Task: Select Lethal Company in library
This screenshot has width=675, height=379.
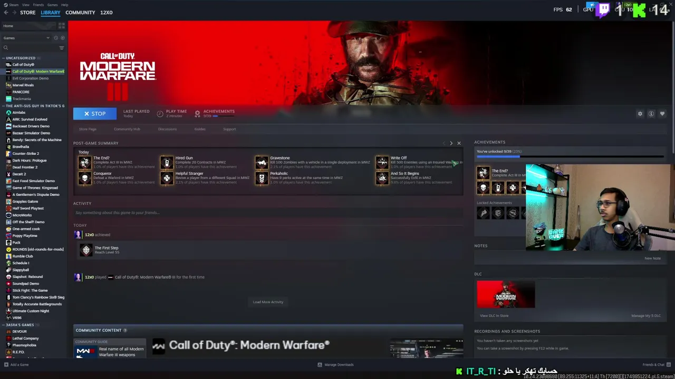Action: coord(25,338)
